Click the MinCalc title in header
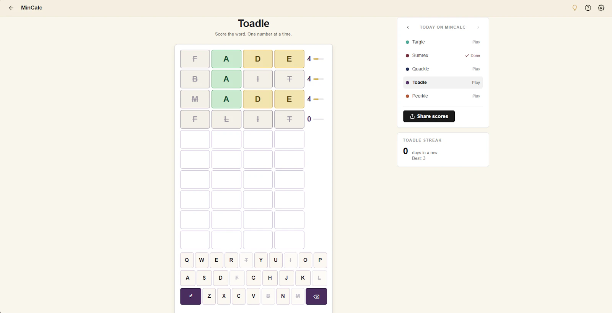The image size is (612, 313). 32,8
